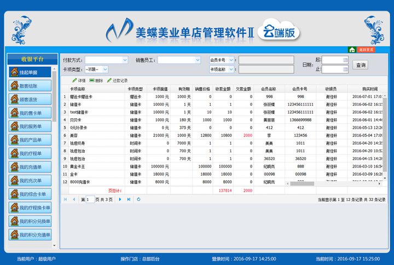Open the 挂起单据 sidebar menu item

pyautogui.click(x=30, y=72)
